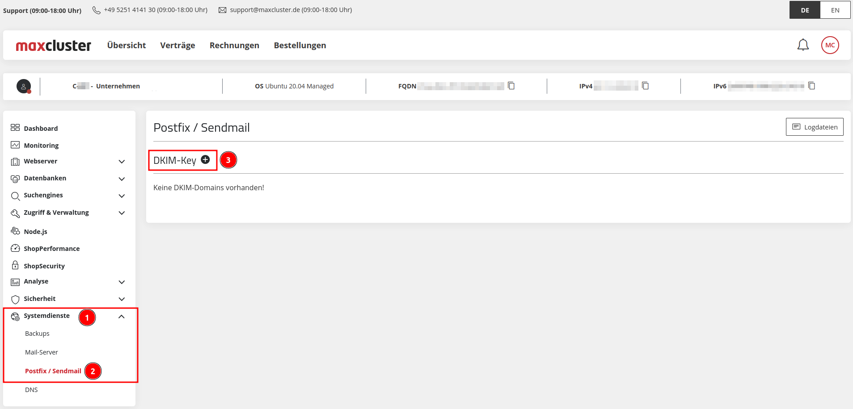This screenshot has height=409, width=853.
Task: Open the Bestellungen menu
Action: 300,45
